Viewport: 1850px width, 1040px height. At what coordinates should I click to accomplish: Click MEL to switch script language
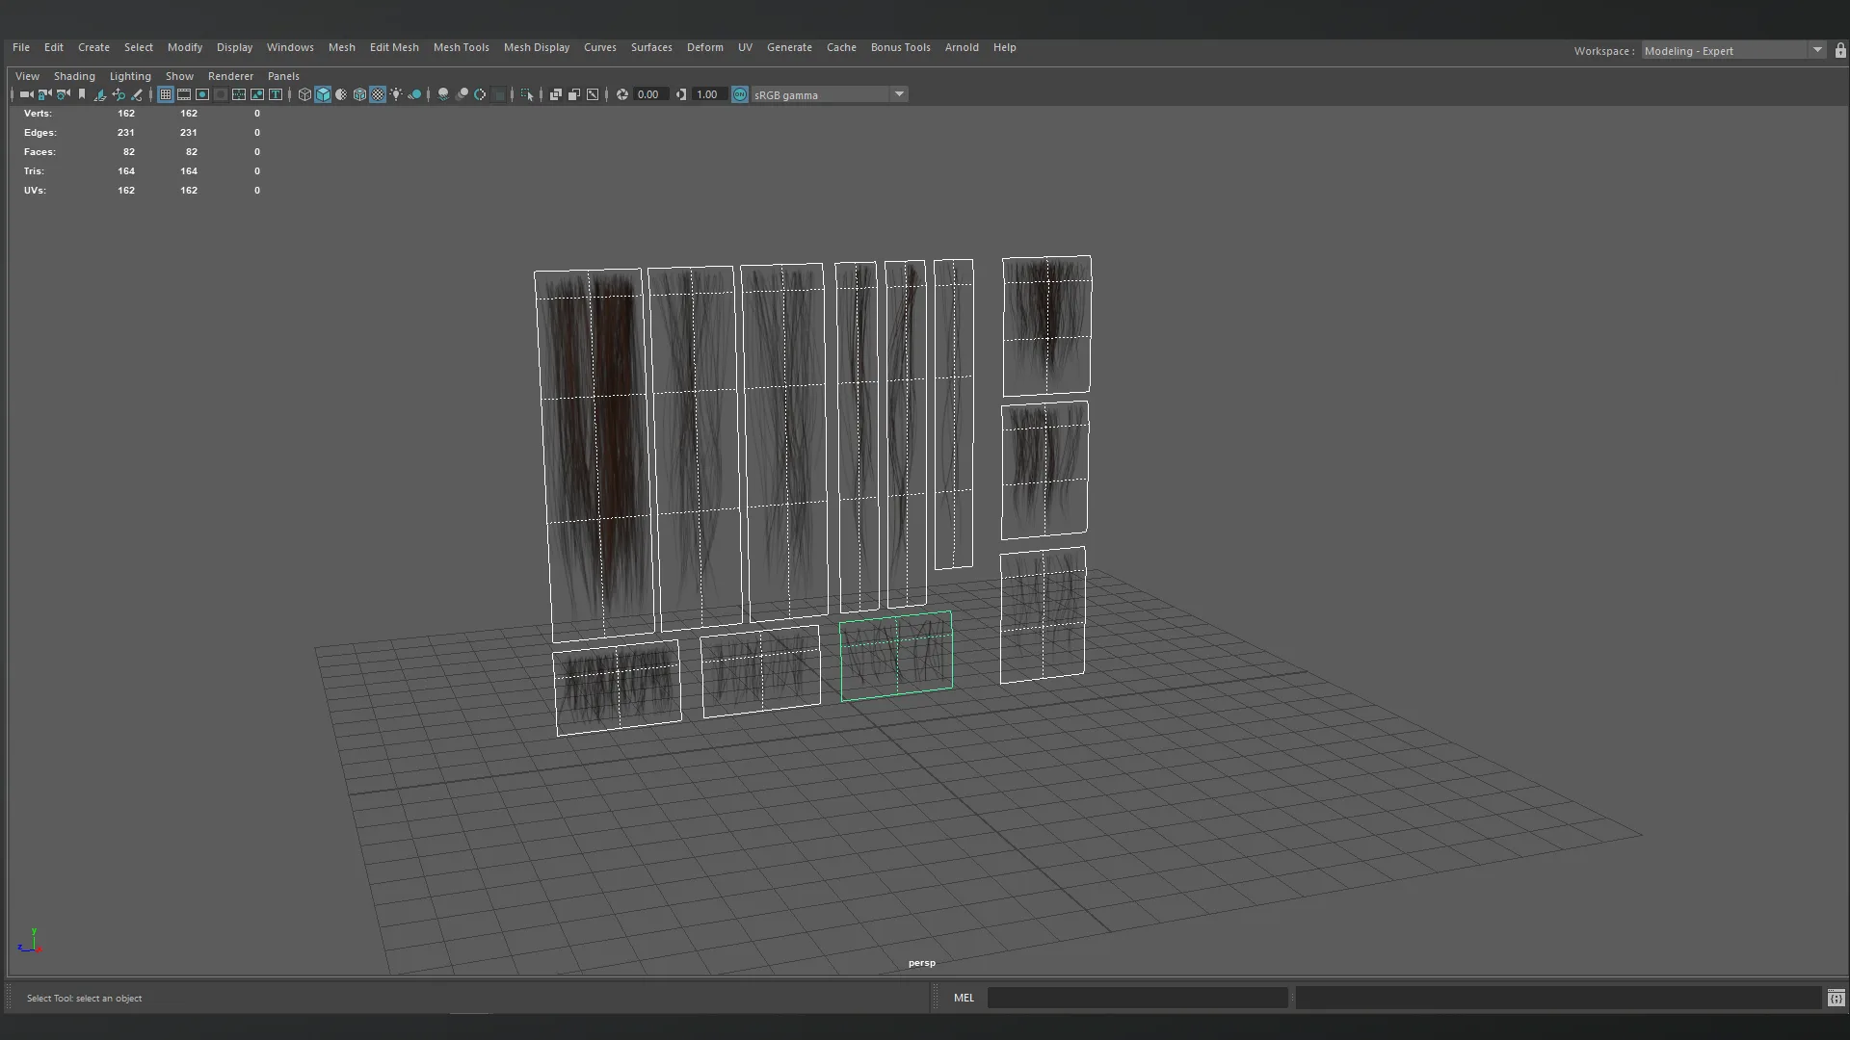pyautogui.click(x=964, y=999)
